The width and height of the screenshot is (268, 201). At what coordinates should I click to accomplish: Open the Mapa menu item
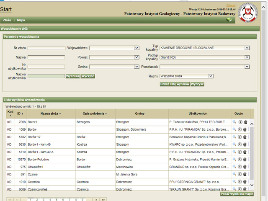pyautogui.click(x=21, y=20)
